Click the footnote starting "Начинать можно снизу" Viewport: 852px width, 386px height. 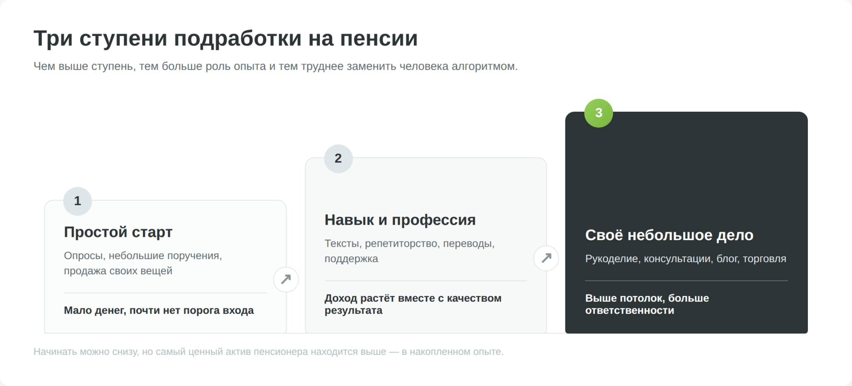(x=268, y=352)
